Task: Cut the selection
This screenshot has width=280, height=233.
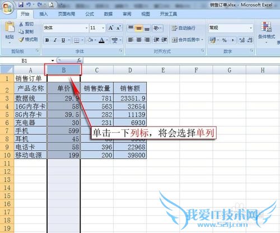Action: pos(26,24)
